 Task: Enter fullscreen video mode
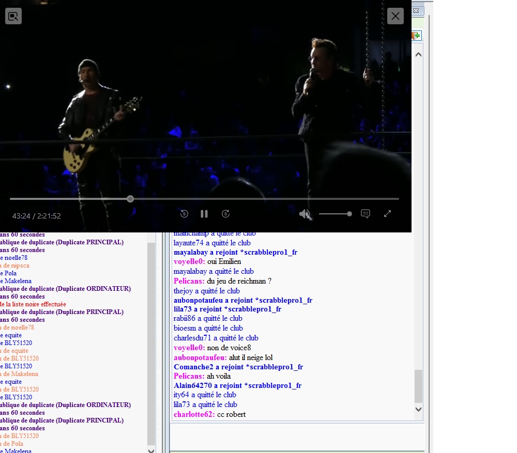[387, 214]
